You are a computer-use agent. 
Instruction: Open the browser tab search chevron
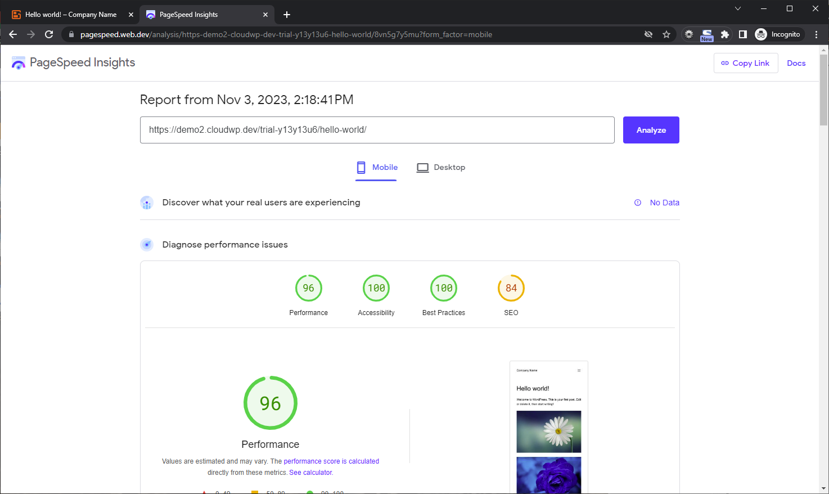[x=738, y=8]
